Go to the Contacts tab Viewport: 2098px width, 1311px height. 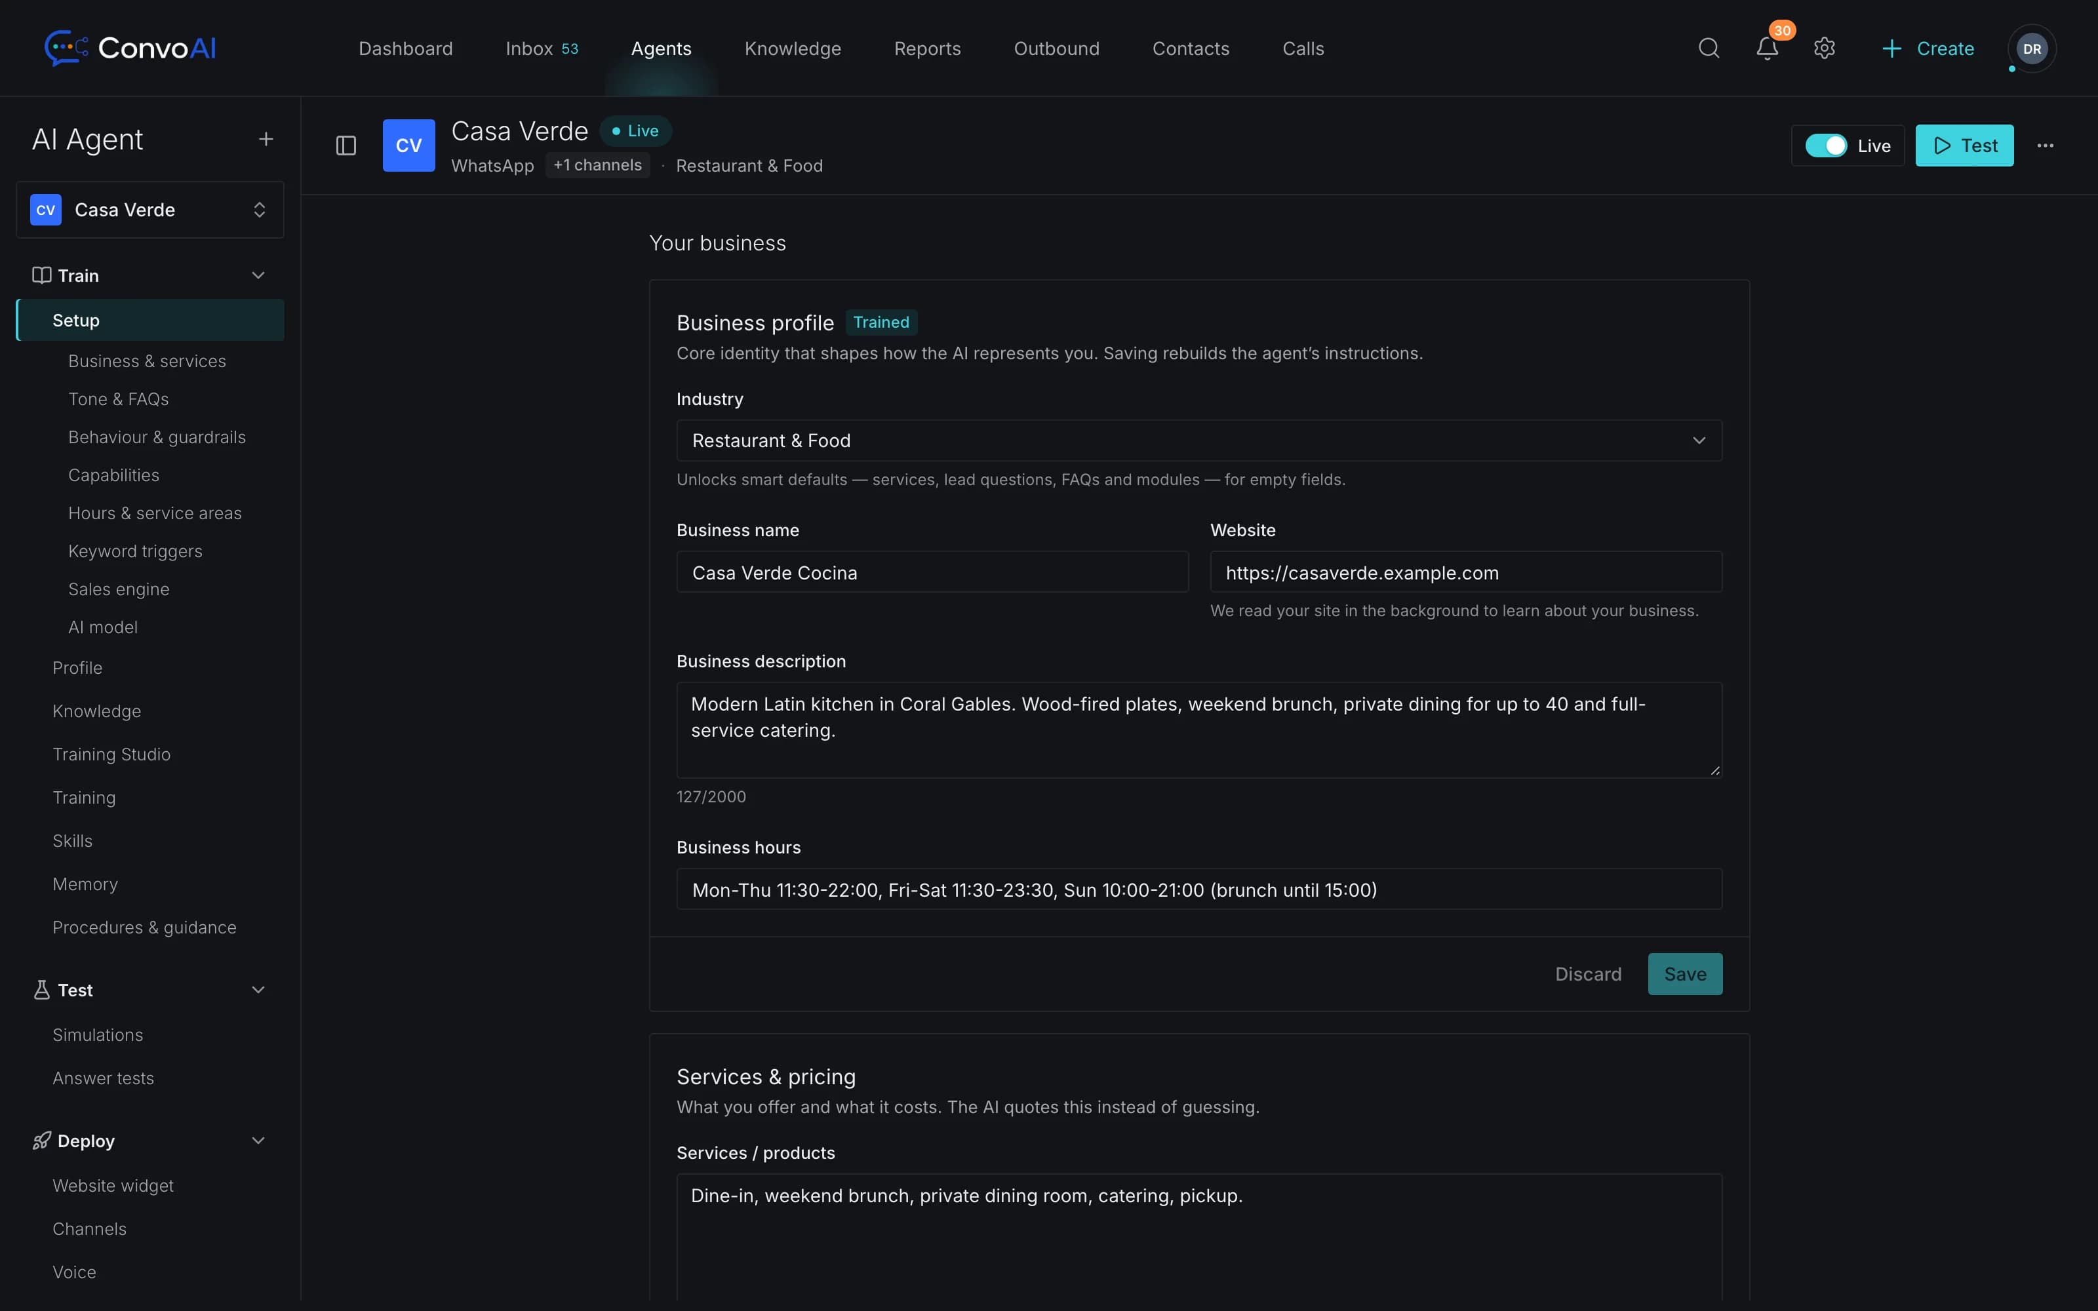pyautogui.click(x=1191, y=49)
